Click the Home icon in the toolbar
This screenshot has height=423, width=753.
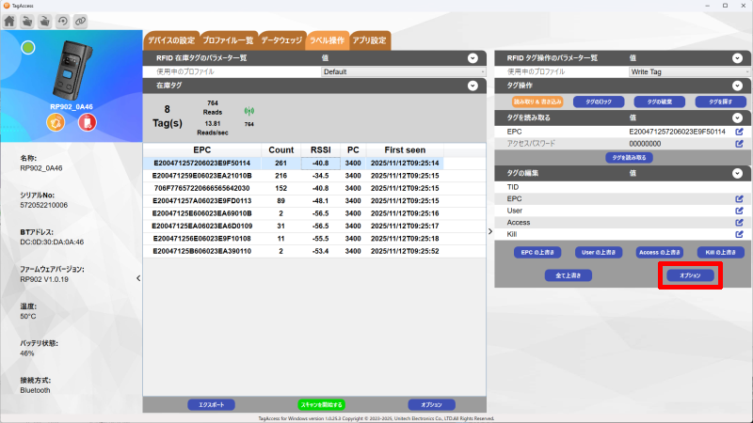click(x=9, y=20)
